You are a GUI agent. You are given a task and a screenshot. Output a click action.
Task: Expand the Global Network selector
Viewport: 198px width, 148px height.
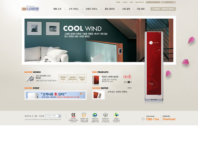tap(153, 2)
